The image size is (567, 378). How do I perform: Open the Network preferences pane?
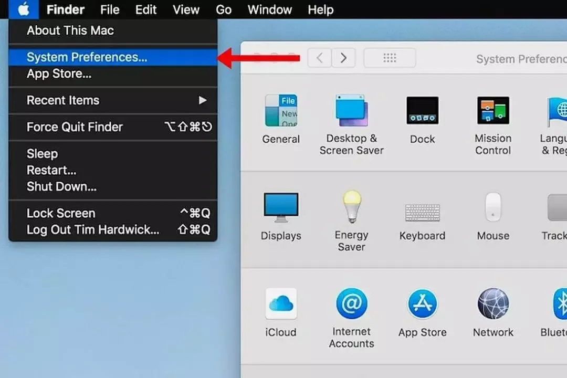pyautogui.click(x=492, y=304)
